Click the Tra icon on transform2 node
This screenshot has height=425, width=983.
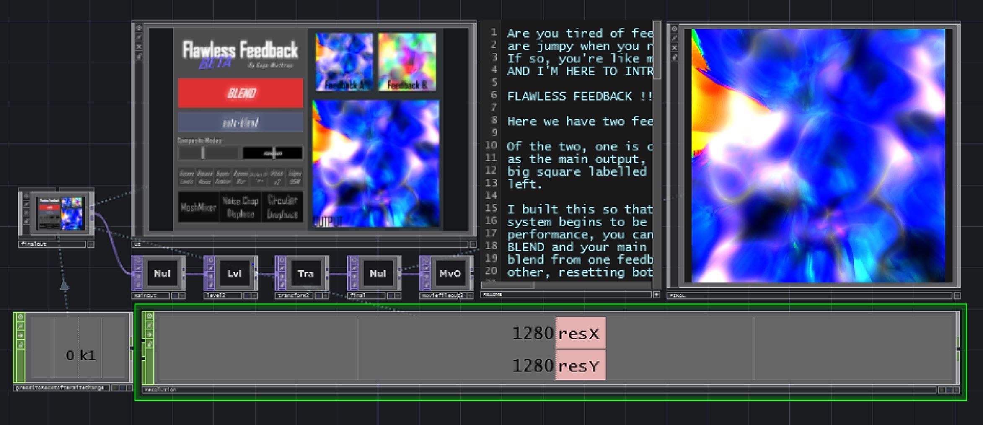tap(305, 274)
